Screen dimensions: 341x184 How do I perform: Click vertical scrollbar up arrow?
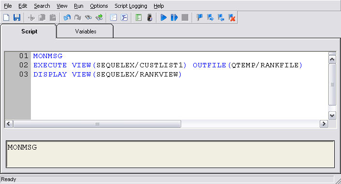332,59
